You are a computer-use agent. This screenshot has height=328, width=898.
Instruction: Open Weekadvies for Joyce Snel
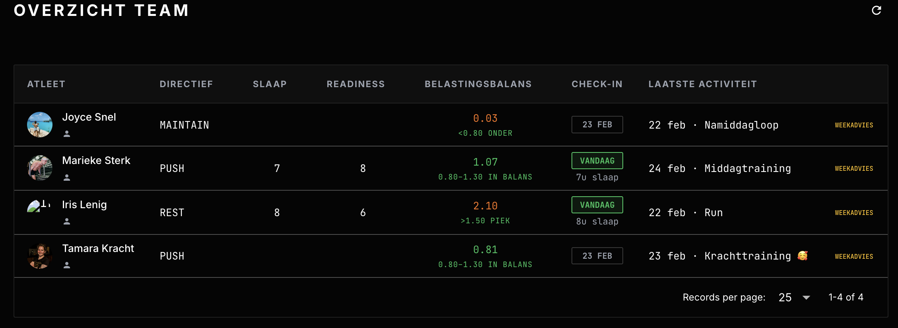pyautogui.click(x=854, y=125)
